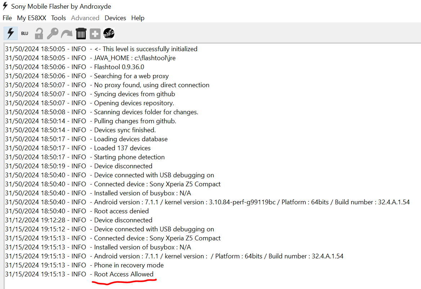The width and height of the screenshot is (421, 289).
Task: Open the My E58XX menu
Action: coord(32,18)
